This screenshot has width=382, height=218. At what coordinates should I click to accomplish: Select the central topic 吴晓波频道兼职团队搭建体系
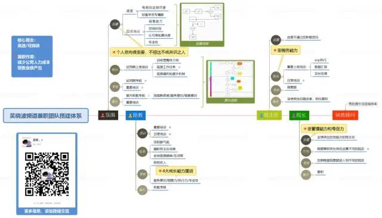[45, 116]
